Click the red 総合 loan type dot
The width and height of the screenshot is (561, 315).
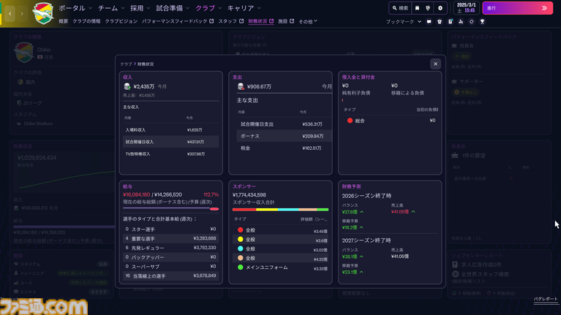[x=350, y=120]
